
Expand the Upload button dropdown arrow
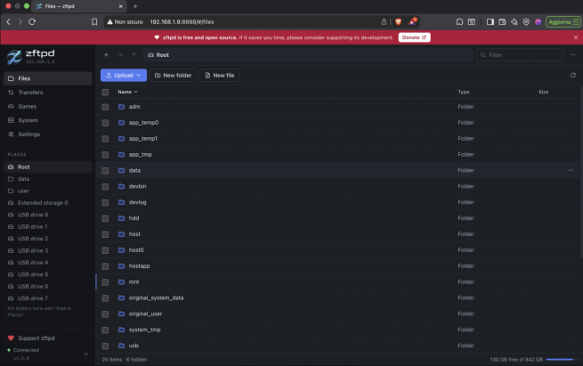click(139, 75)
